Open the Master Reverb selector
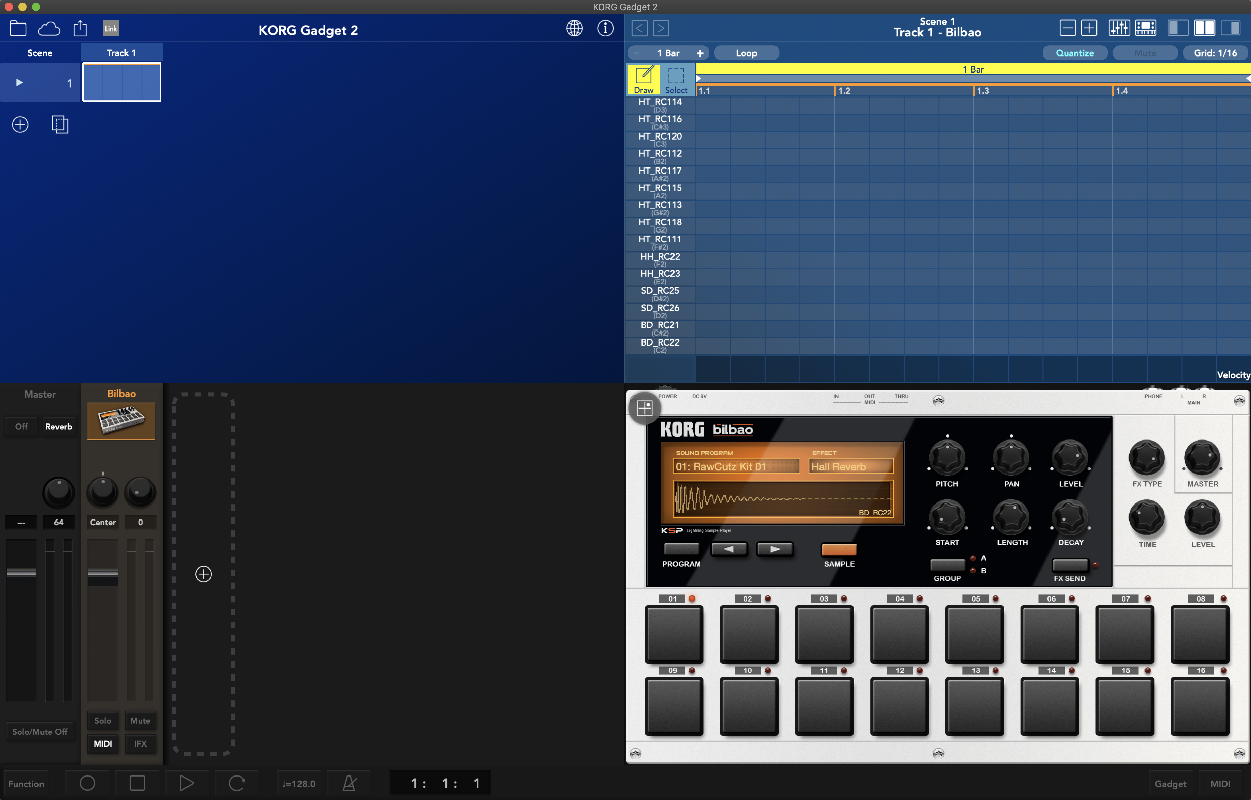This screenshot has height=800, width=1251. (x=59, y=426)
